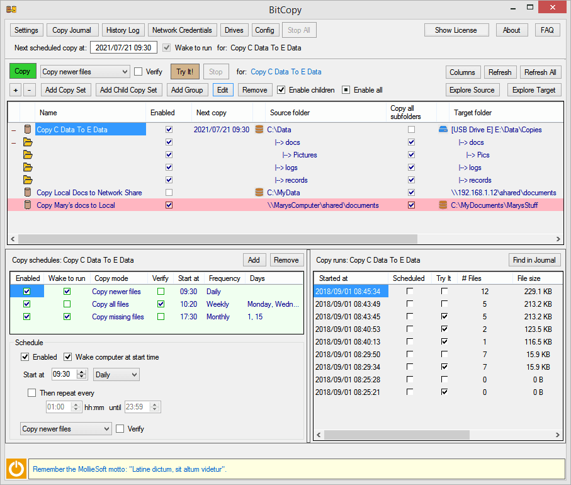Click the Next scheduled copy time field

123,48
